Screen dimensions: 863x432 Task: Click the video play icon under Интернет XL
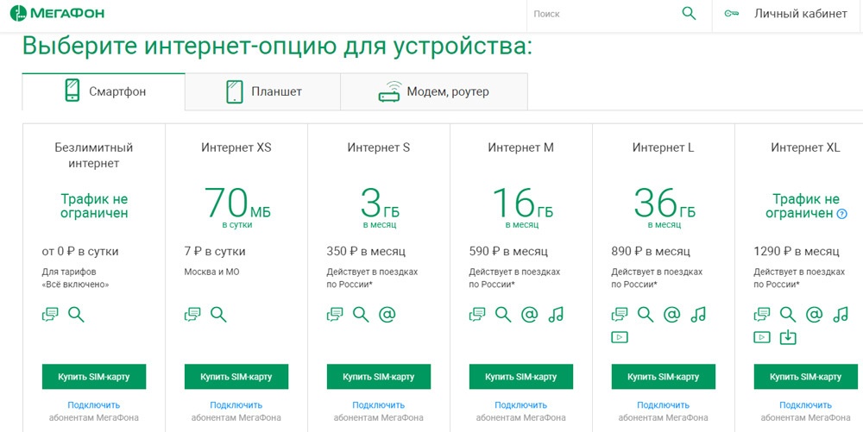point(762,337)
